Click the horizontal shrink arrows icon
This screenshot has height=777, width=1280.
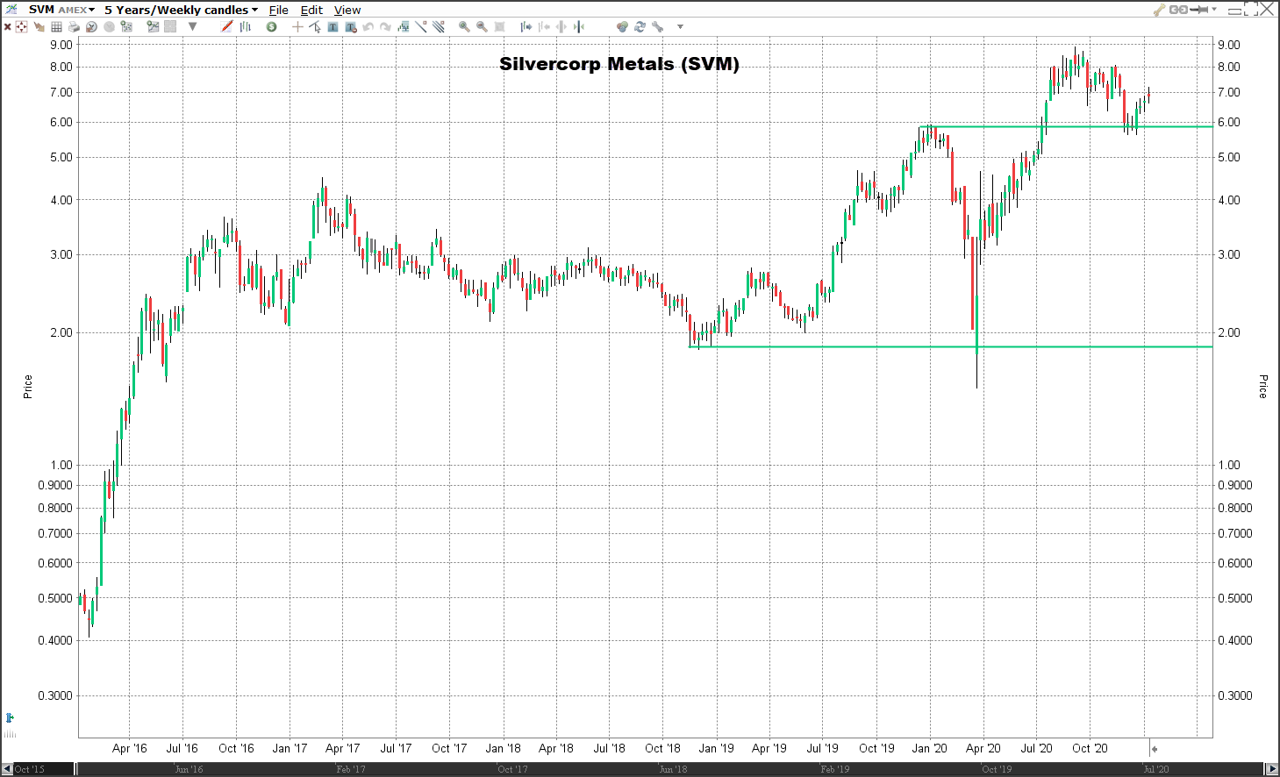(561, 26)
